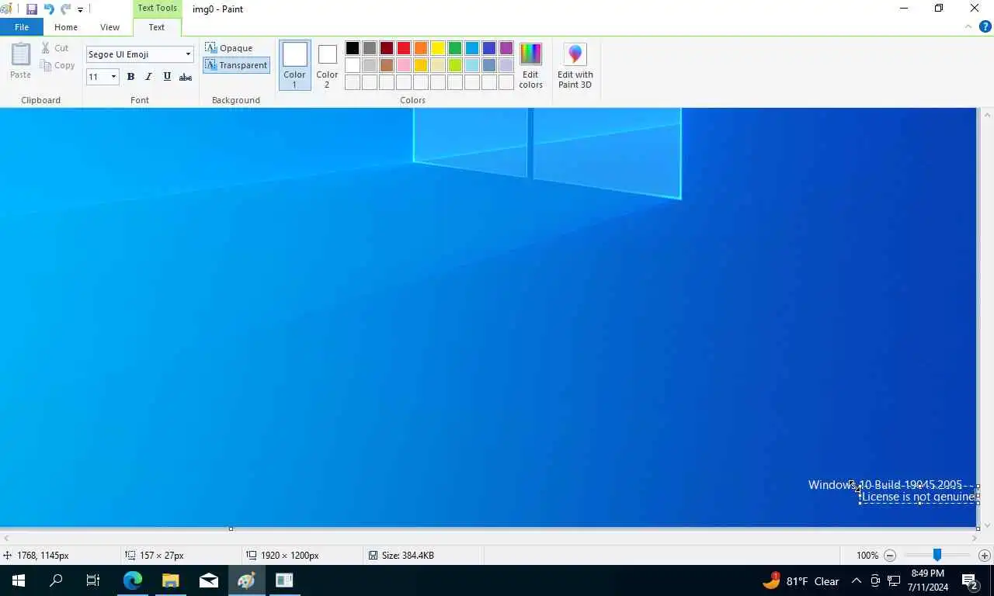Toggle Bold text formatting

pyautogui.click(x=130, y=77)
